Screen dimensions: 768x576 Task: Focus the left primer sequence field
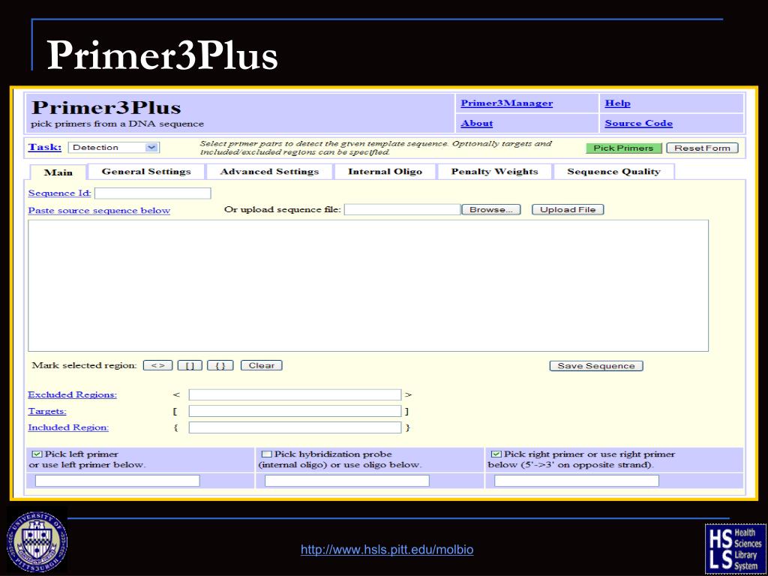pos(118,481)
